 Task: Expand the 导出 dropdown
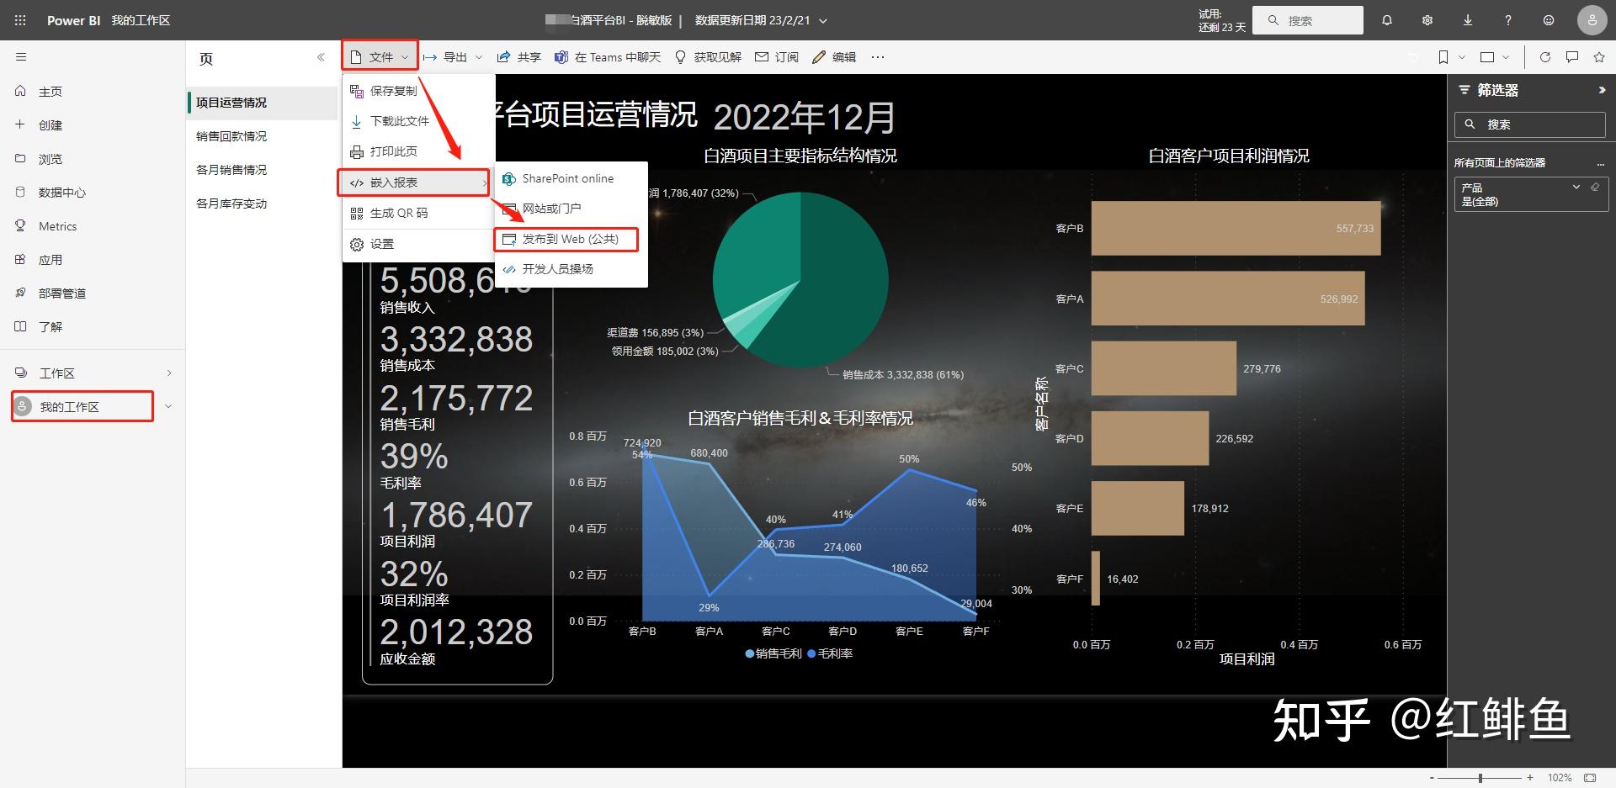[x=479, y=56]
